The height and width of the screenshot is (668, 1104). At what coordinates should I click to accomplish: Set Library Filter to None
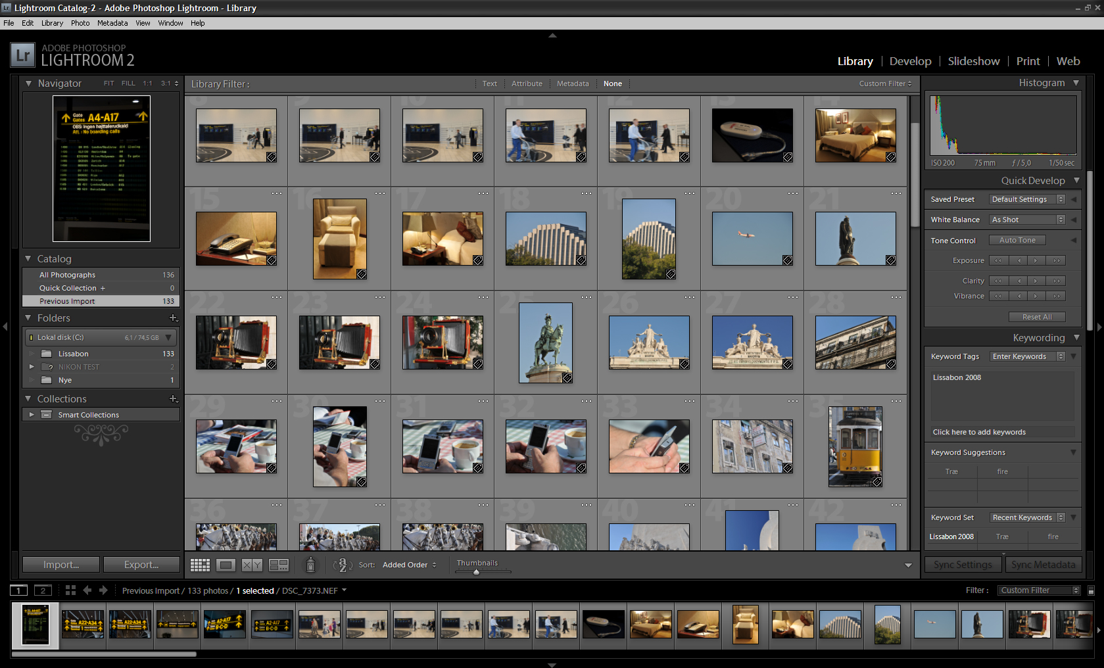click(x=612, y=83)
